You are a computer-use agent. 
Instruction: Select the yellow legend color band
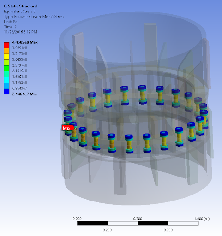click(6, 57)
